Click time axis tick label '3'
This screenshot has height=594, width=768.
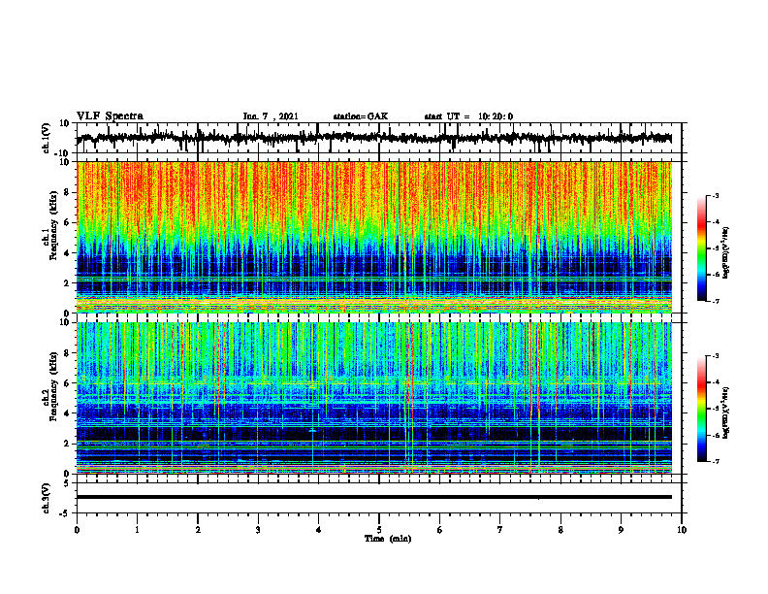[x=258, y=530]
